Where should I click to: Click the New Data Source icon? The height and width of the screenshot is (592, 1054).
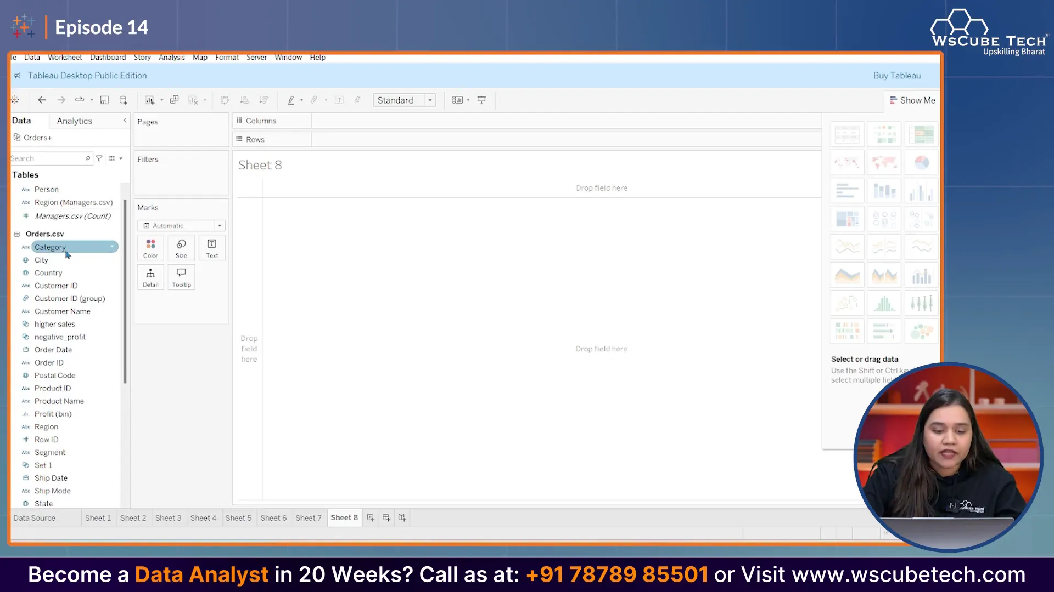pos(124,100)
